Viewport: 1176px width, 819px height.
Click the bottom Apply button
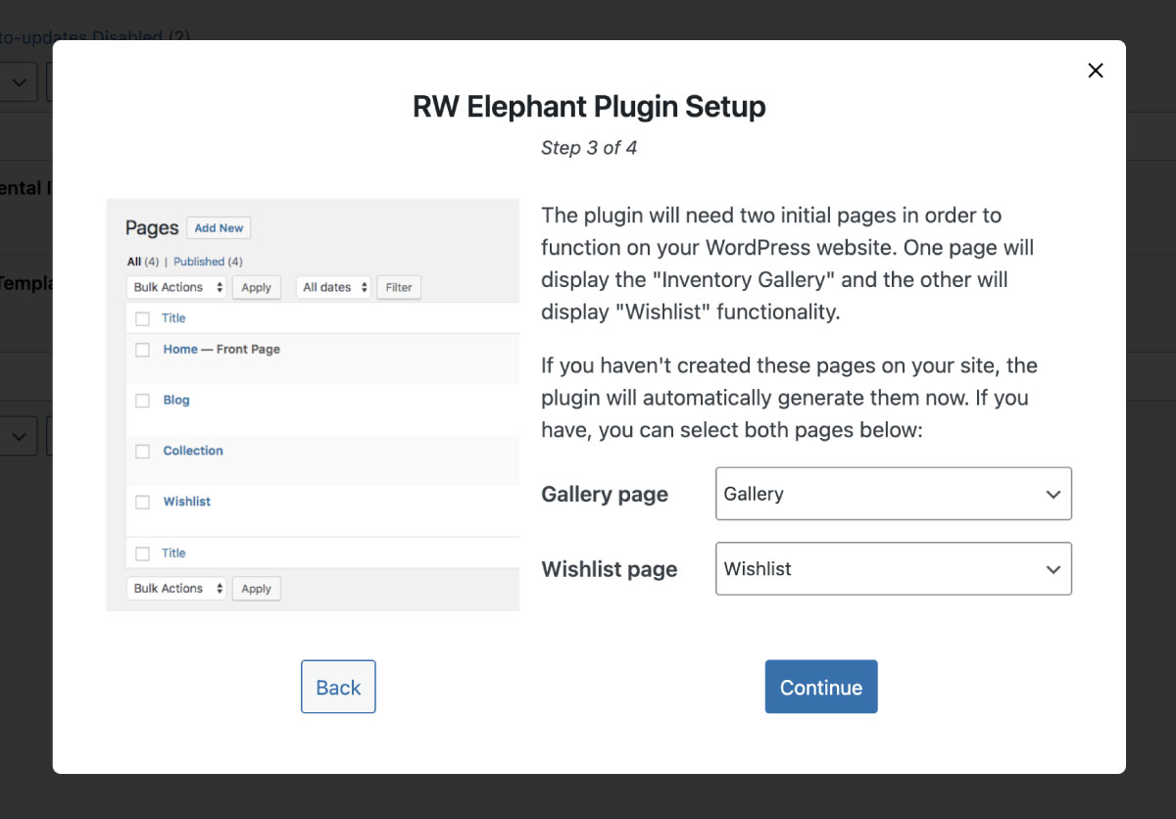tap(256, 589)
